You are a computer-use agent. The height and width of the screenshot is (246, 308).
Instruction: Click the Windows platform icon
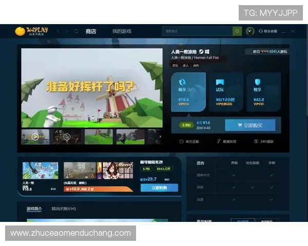(207, 52)
